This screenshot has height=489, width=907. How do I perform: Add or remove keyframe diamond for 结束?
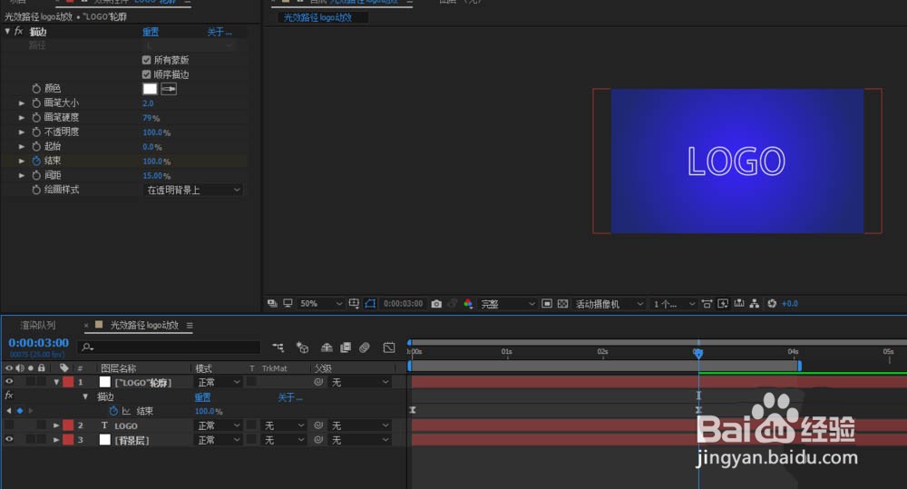point(20,411)
